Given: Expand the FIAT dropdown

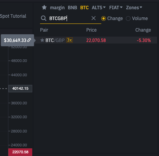Looking at the screenshot, I should click(x=116, y=8).
